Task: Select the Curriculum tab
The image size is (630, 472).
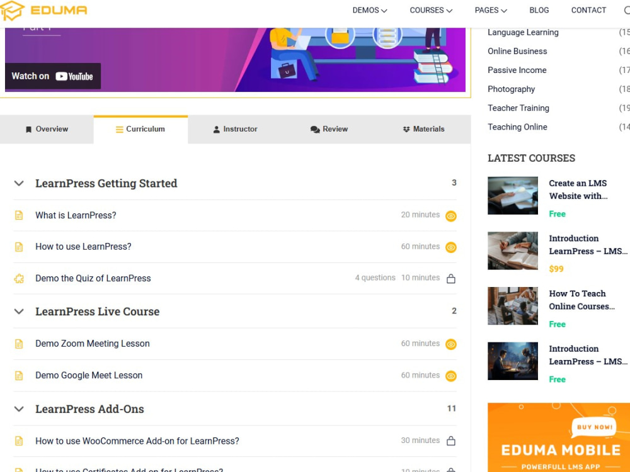Action: coord(140,129)
